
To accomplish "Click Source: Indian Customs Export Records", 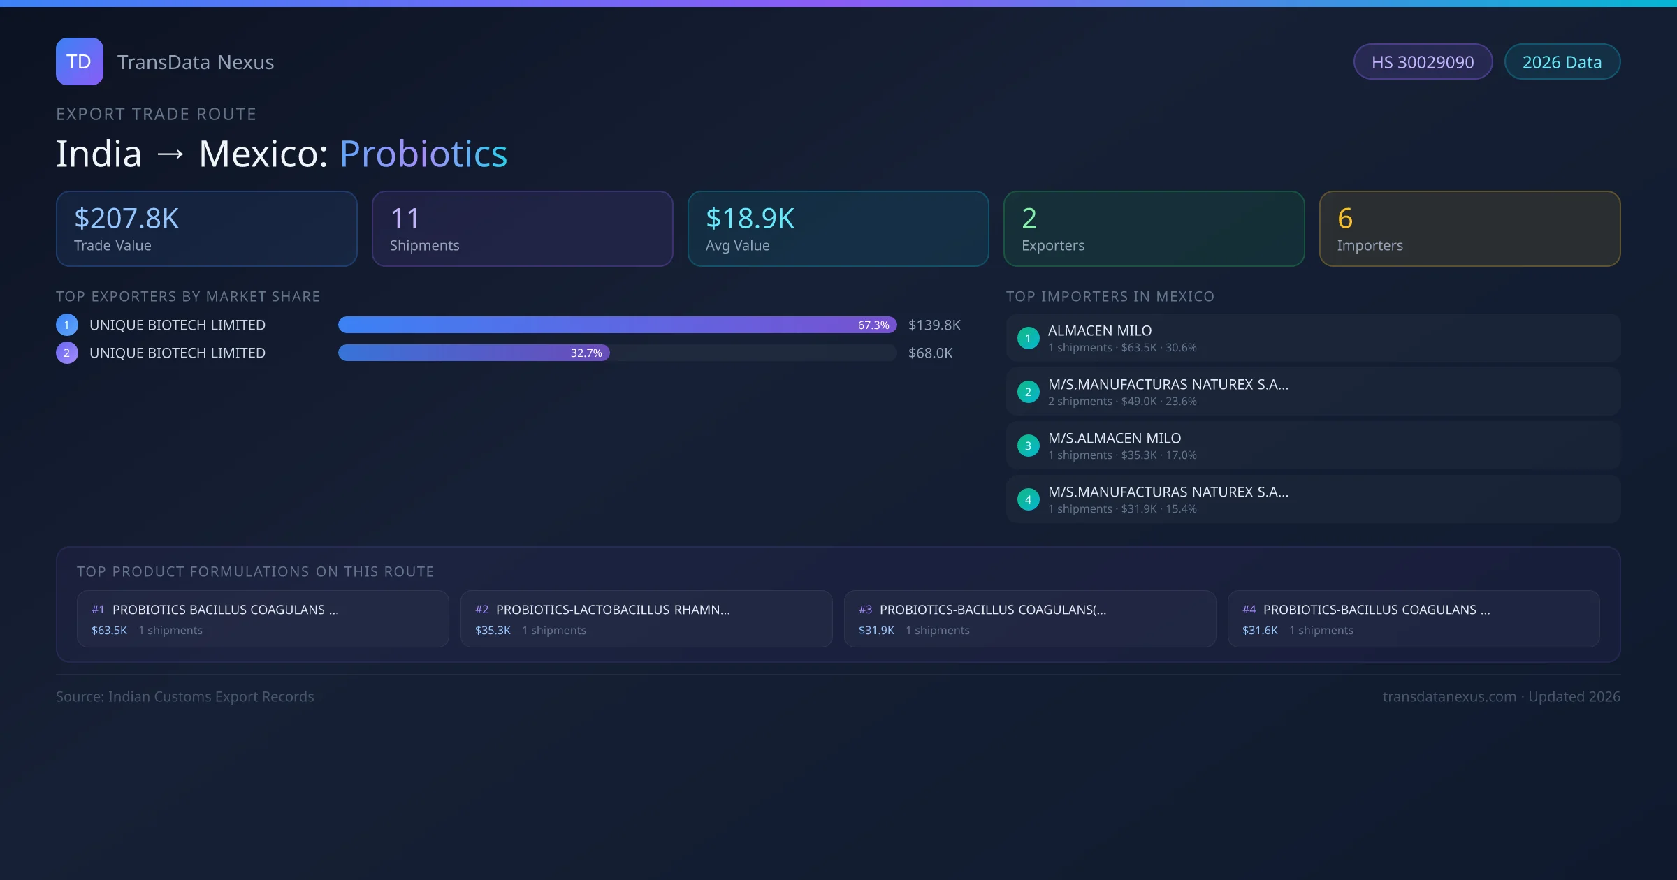I will [x=185, y=696].
